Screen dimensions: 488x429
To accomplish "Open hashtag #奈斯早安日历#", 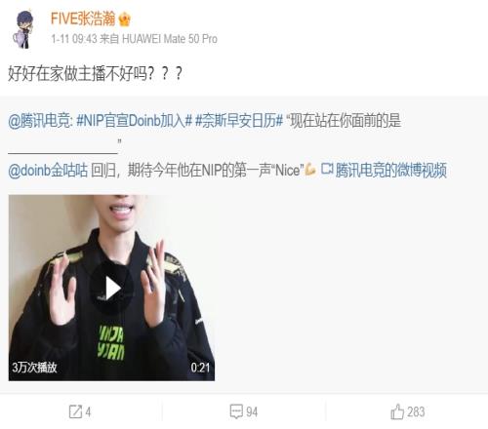I will 239,121.
